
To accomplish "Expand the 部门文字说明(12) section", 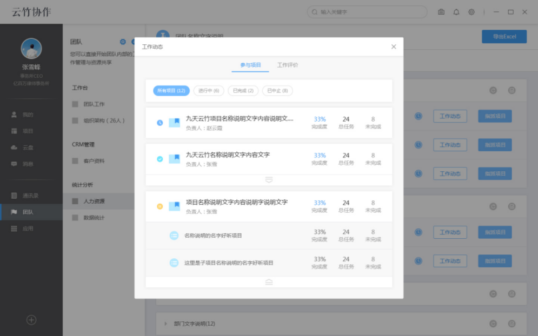I will 165,324.
